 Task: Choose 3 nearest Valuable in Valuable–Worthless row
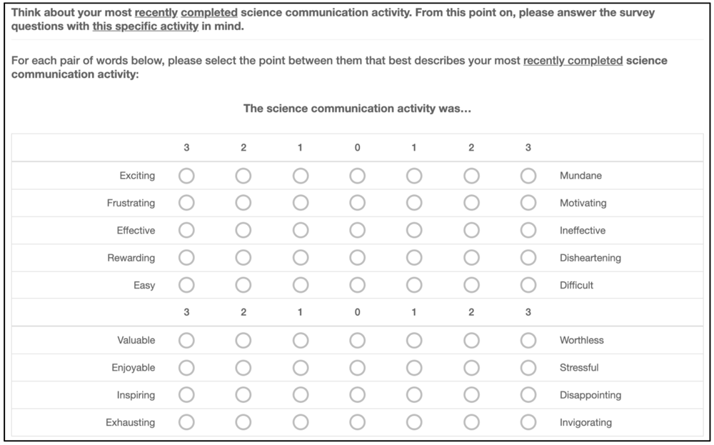(186, 340)
